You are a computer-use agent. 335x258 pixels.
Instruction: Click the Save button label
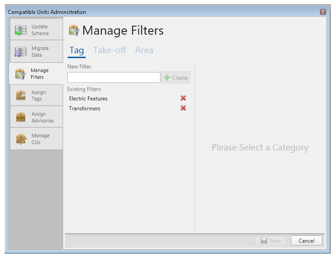click(x=275, y=241)
